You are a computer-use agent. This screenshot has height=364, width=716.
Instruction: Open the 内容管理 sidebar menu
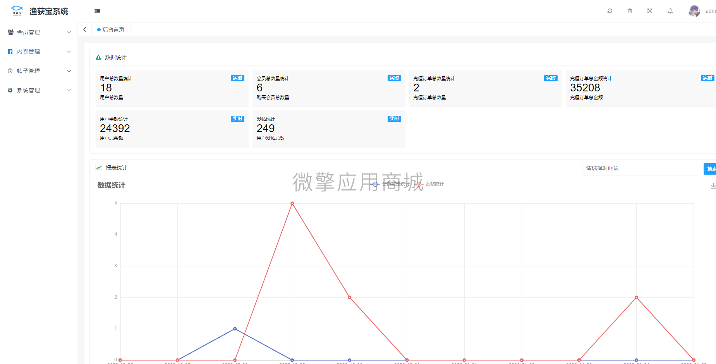(39, 52)
